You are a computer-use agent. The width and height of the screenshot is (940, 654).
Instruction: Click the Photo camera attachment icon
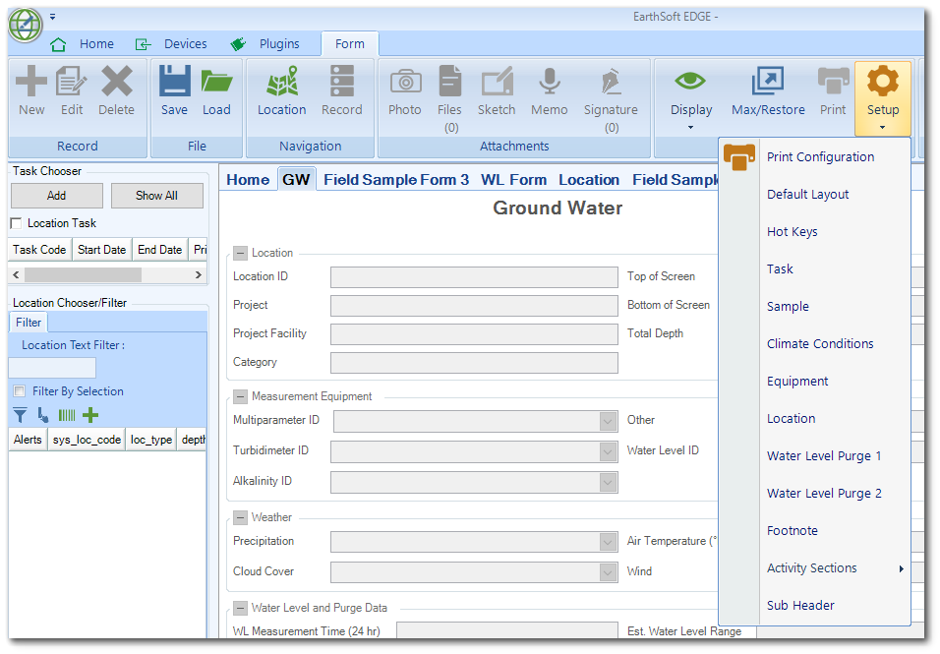click(405, 82)
